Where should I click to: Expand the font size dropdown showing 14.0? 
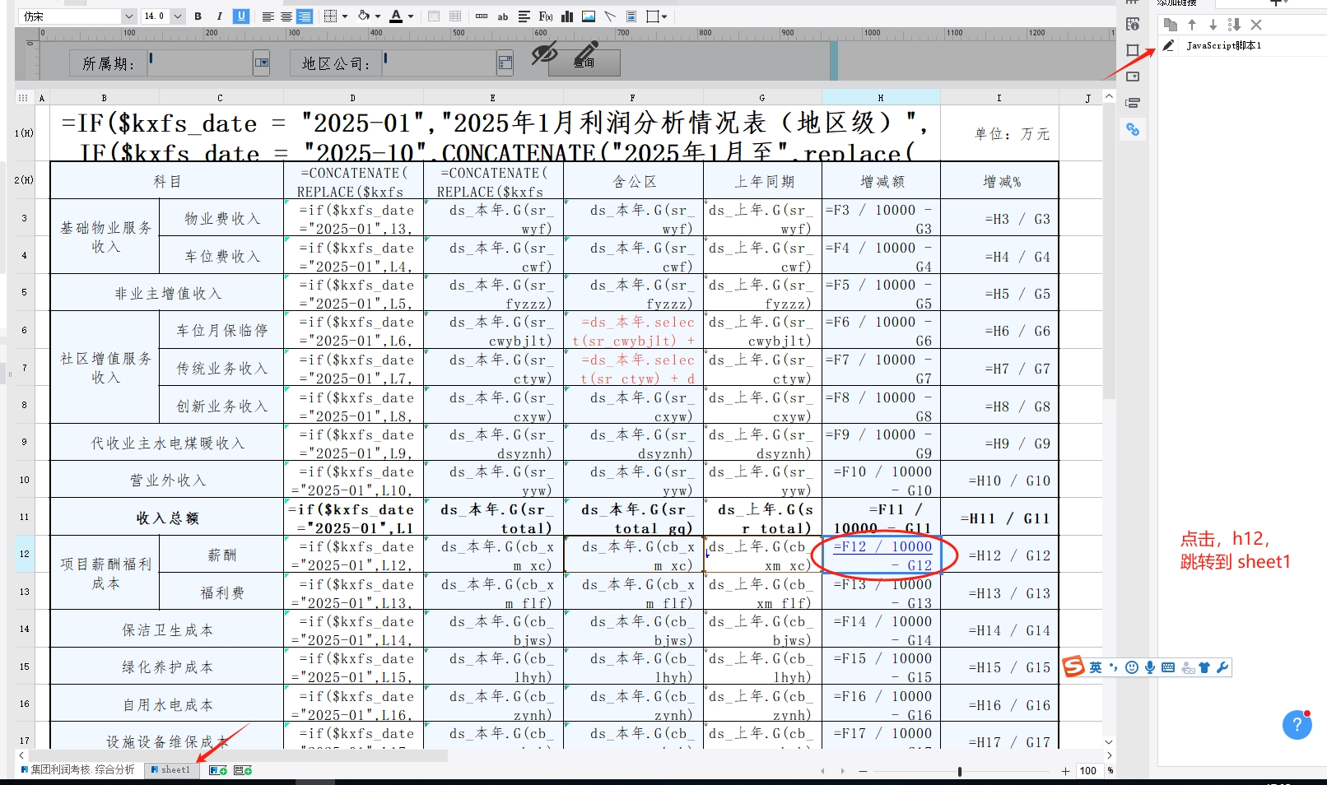coord(178,16)
